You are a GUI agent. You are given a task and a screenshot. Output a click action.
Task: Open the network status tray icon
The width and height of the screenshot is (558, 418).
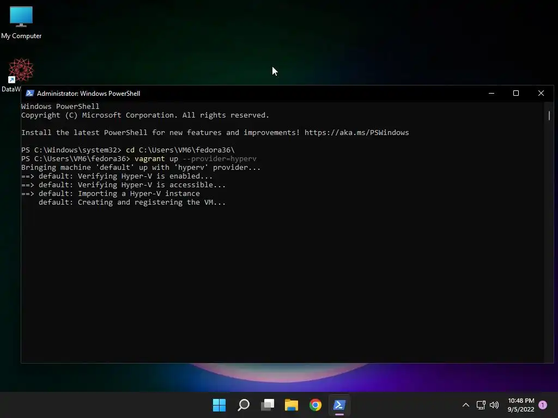(481, 405)
